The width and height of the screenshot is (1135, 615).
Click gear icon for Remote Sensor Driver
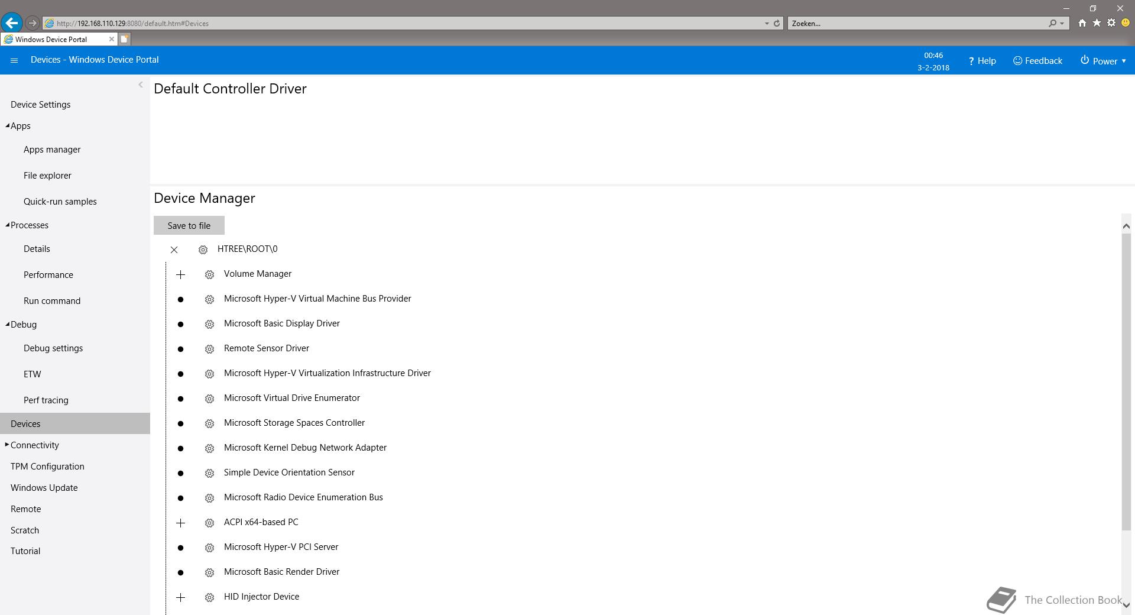point(209,349)
